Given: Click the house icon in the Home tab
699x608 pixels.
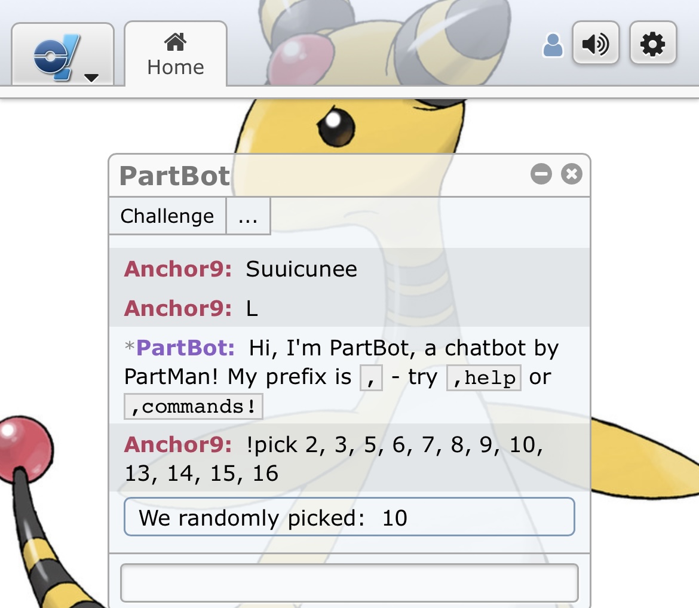Looking at the screenshot, I should tap(175, 42).
